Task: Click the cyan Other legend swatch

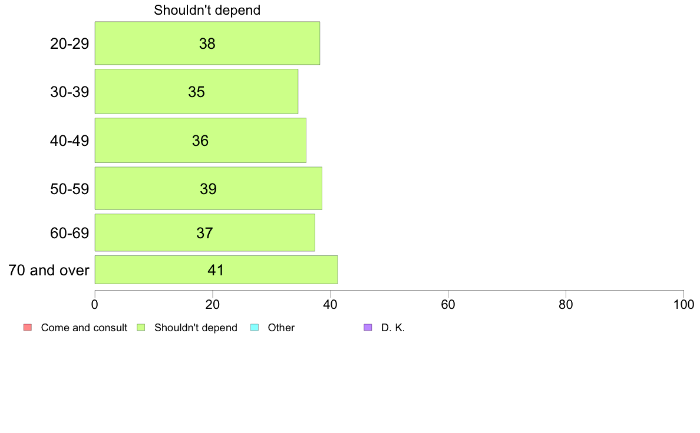Action: (255, 327)
